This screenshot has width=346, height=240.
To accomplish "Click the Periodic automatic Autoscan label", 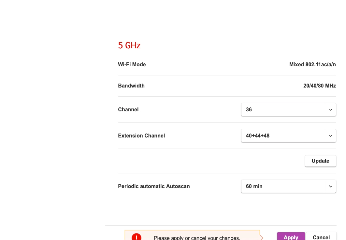I will [154, 186].
